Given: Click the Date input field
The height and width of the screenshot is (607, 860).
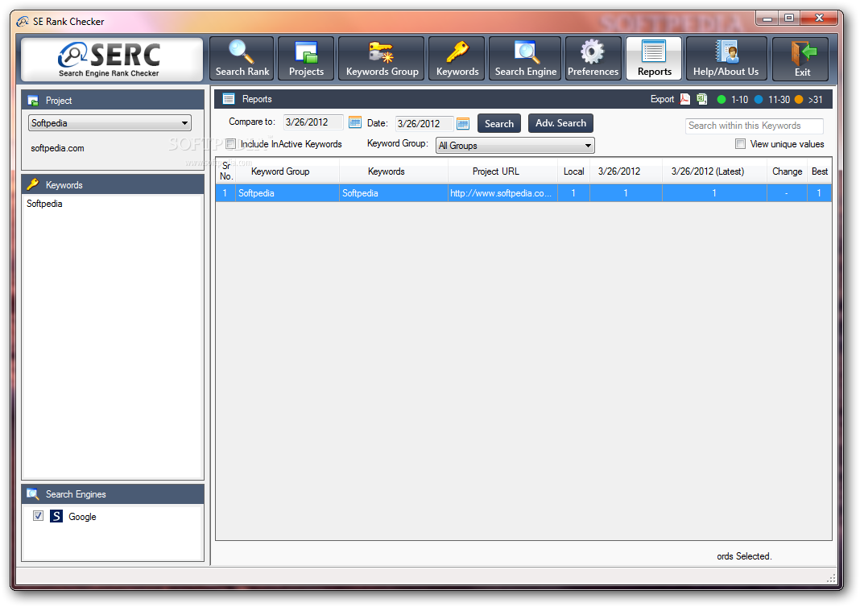Looking at the screenshot, I should pyautogui.click(x=424, y=123).
